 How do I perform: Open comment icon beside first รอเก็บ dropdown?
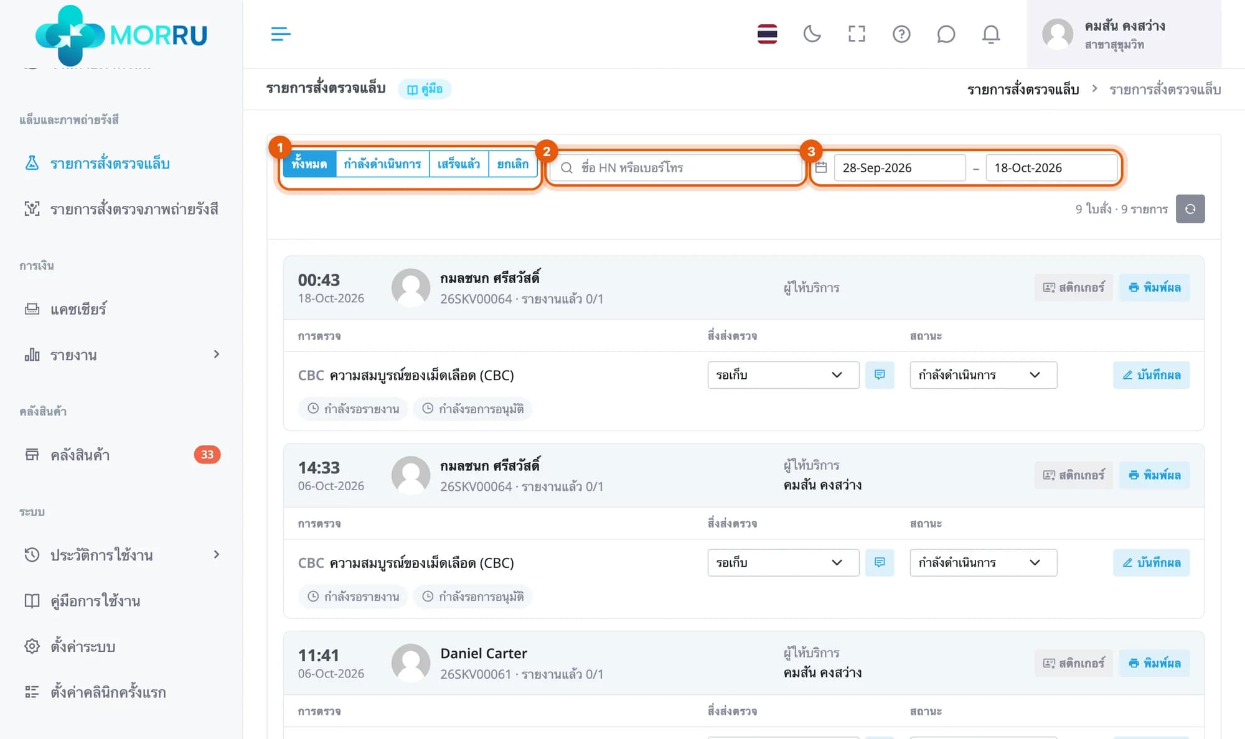[x=879, y=375]
